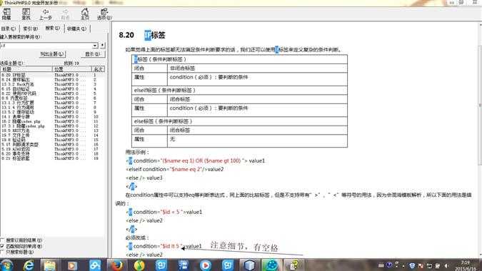Image resolution: width=482 pixels, height=271 pixels.
Task: Open the CHM help viewer taskbar icon
Action: click(x=293, y=265)
